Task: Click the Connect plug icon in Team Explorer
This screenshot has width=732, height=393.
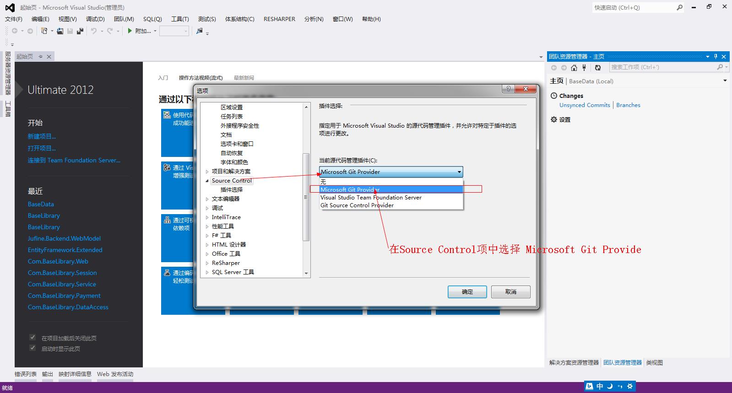Action: coord(584,67)
